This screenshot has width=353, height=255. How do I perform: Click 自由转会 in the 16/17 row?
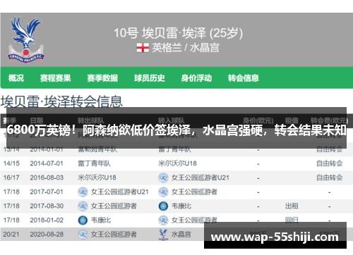[330, 178]
